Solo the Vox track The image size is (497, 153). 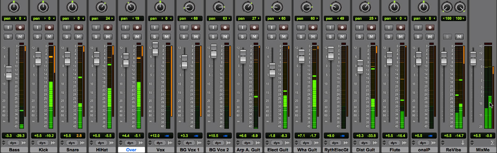pyautogui.click(x=154, y=36)
